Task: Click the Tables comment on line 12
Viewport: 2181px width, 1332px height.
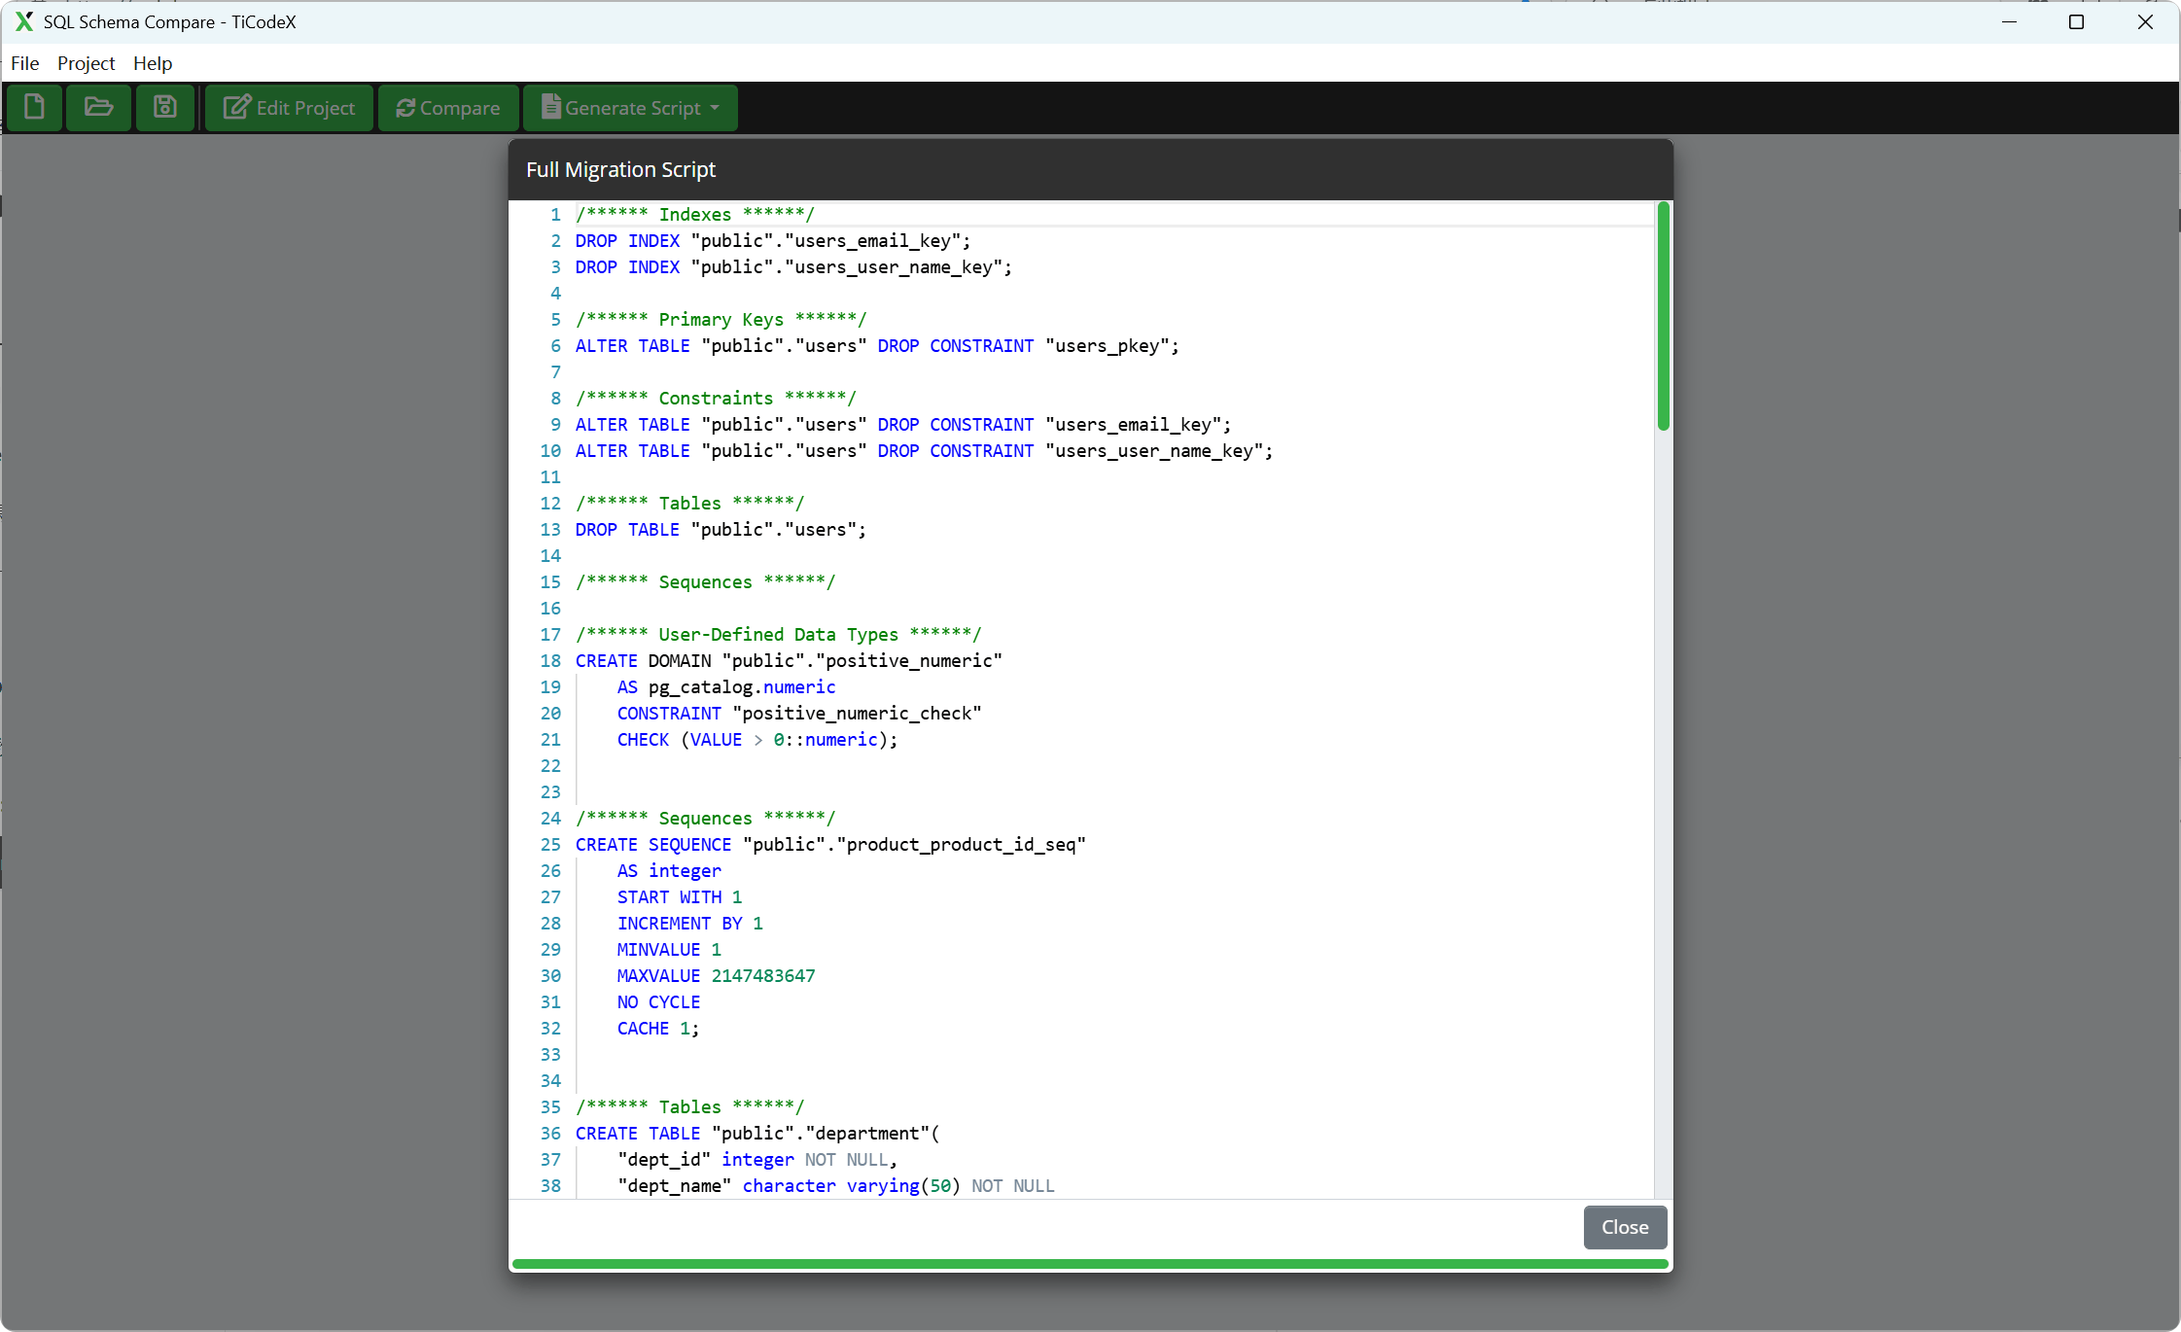Action: (x=689, y=503)
